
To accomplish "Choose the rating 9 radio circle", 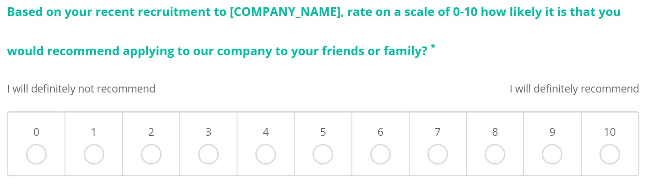I will click(x=552, y=154).
